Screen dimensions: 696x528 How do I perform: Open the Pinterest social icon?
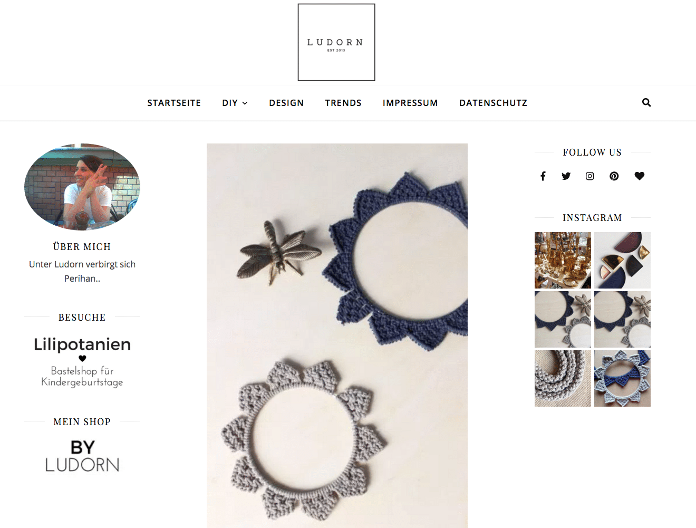point(614,176)
